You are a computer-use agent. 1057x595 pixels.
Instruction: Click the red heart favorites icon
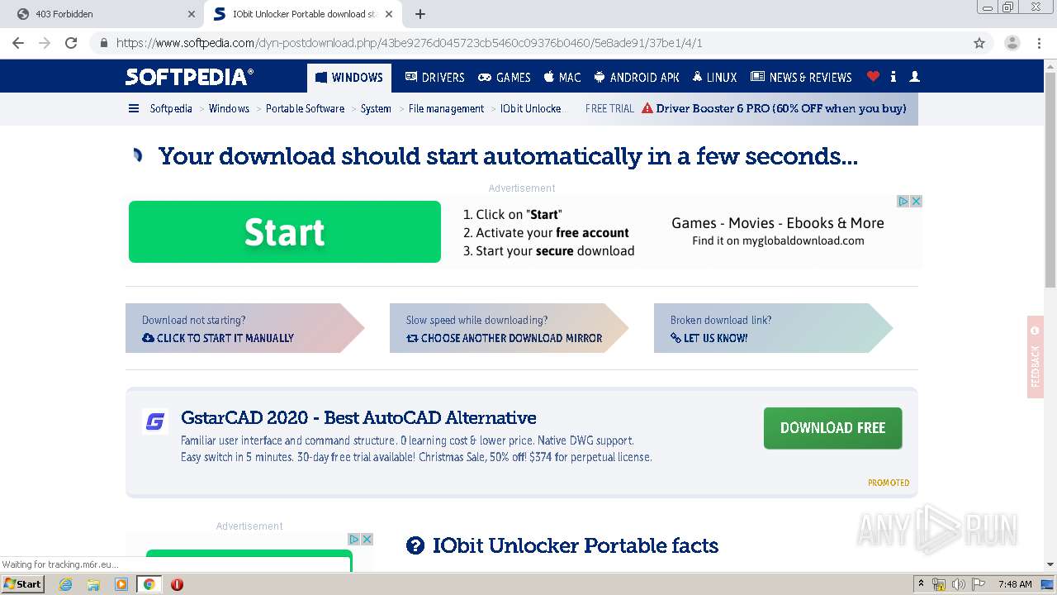click(x=873, y=77)
